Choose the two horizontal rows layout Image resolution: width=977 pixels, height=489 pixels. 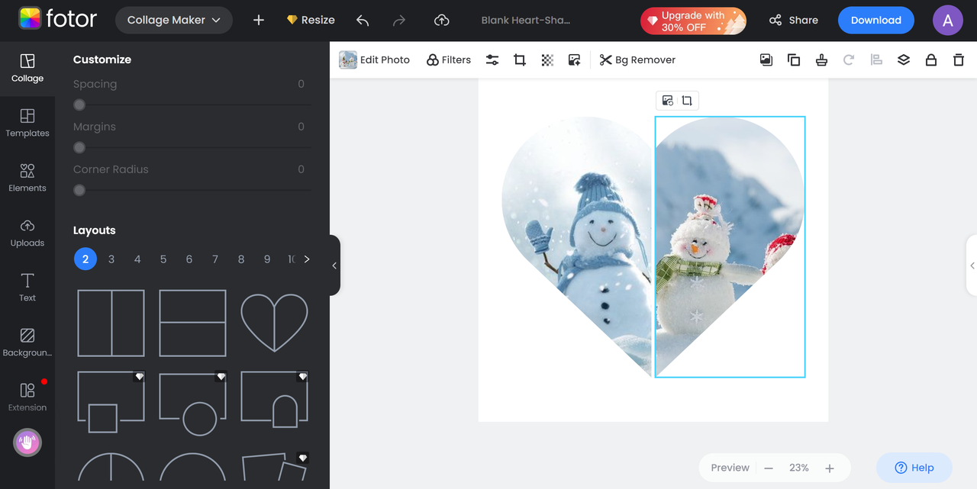tap(192, 323)
